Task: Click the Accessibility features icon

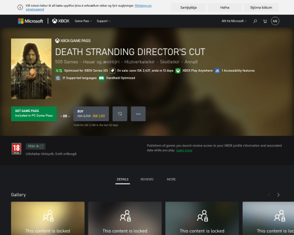Action: pos(217,70)
